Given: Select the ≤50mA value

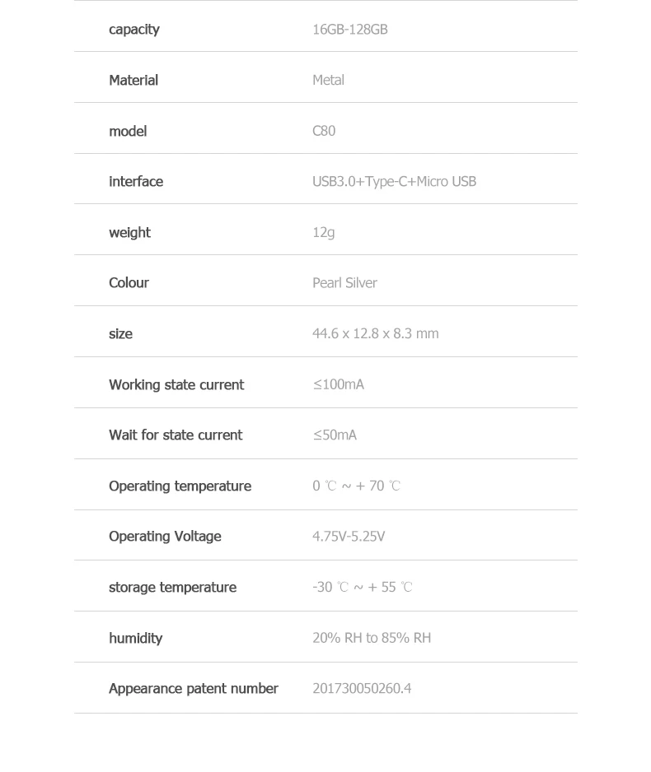Looking at the screenshot, I should tap(334, 435).
